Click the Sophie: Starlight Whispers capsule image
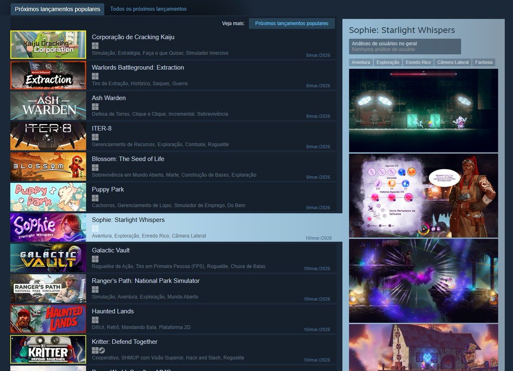 [48, 228]
